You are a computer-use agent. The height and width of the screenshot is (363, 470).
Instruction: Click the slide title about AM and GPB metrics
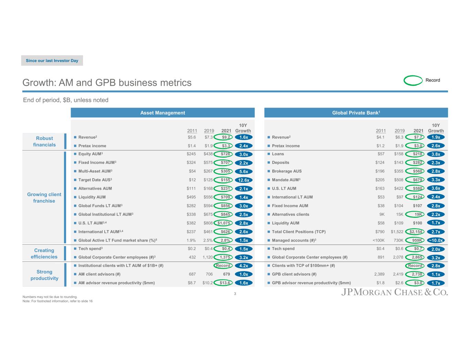(x=107, y=83)
